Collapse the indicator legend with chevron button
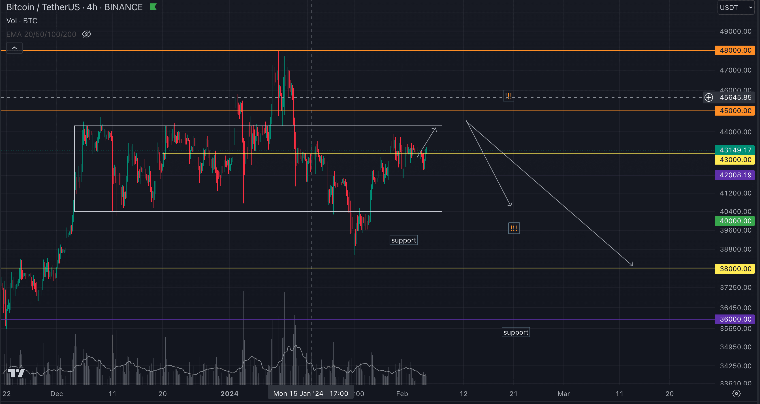This screenshot has width=760, height=404. coord(14,48)
